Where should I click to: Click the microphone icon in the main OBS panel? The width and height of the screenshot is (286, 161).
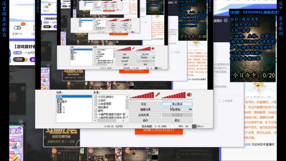tap(157, 94)
